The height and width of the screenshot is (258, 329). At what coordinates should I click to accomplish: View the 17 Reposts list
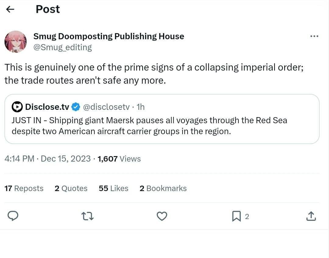[x=24, y=188]
